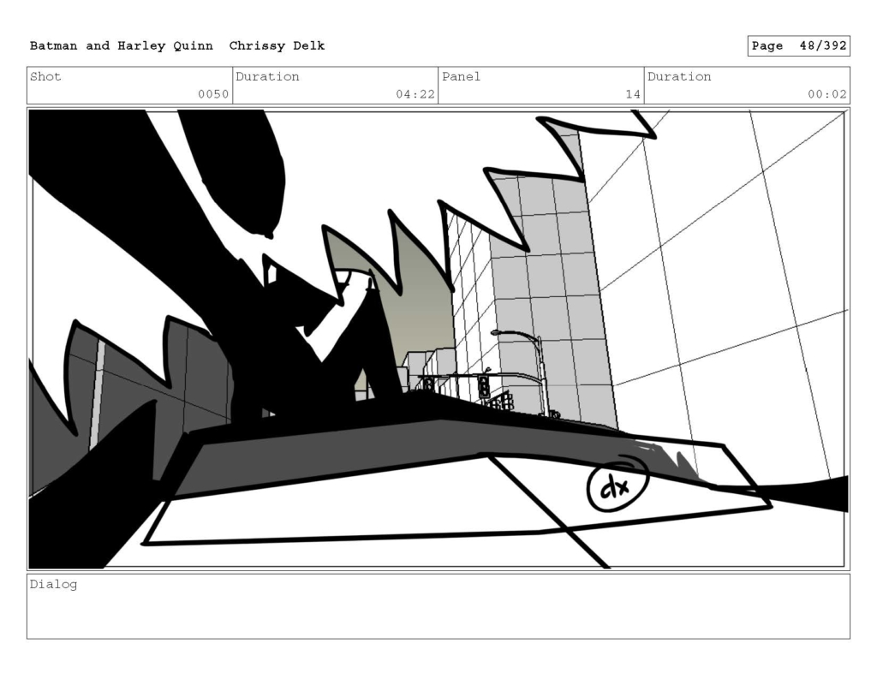877x679 pixels.
Task: Select the shot number "0050"
Action: point(213,94)
